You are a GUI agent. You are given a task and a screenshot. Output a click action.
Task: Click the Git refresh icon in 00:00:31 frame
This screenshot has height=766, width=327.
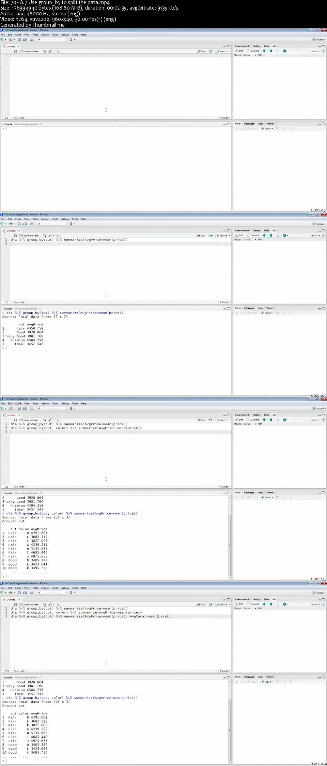(323, 51)
